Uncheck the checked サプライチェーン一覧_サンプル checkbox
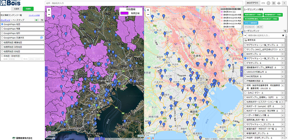 click(245, 59)
